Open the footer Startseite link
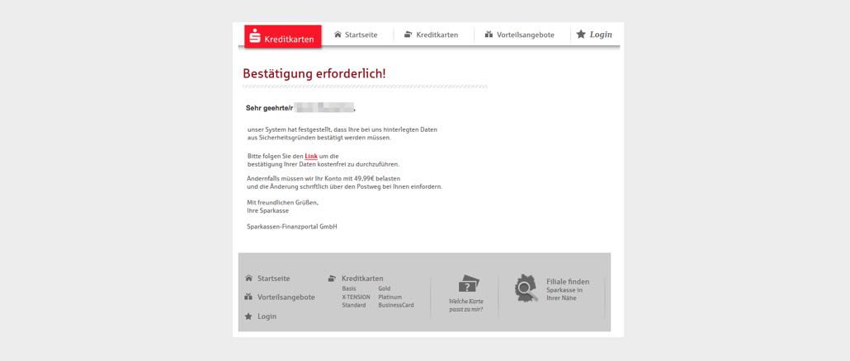Viewport: 850px width, 361px height. [274, 279]
